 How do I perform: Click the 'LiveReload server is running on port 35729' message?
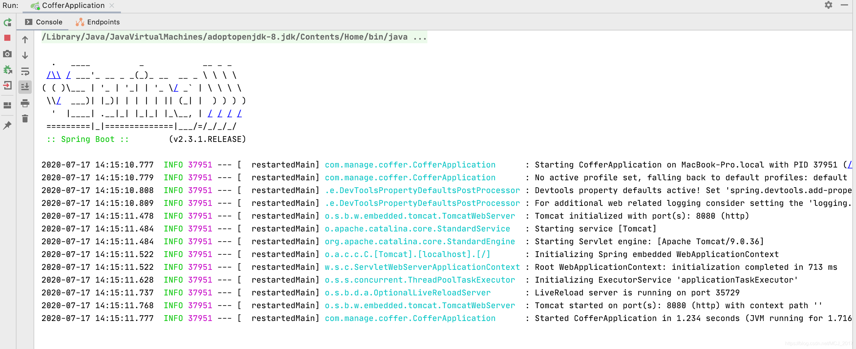tap(637, 293)
